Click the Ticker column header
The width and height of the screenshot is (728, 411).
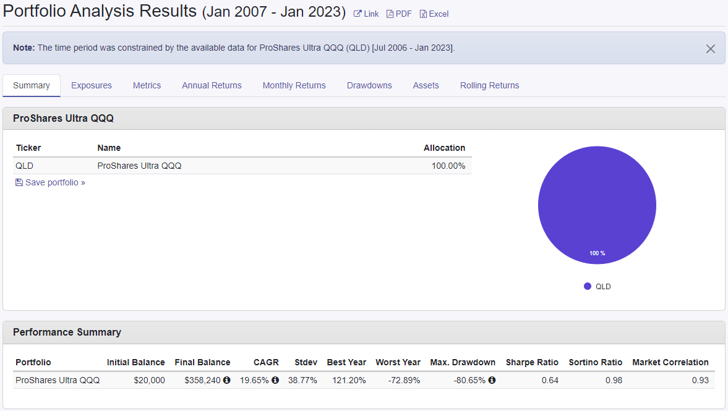click(28, 148)
